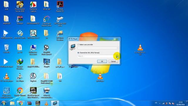
Task: Select the Kodi Jarvis installer icon
Action: 20,34
